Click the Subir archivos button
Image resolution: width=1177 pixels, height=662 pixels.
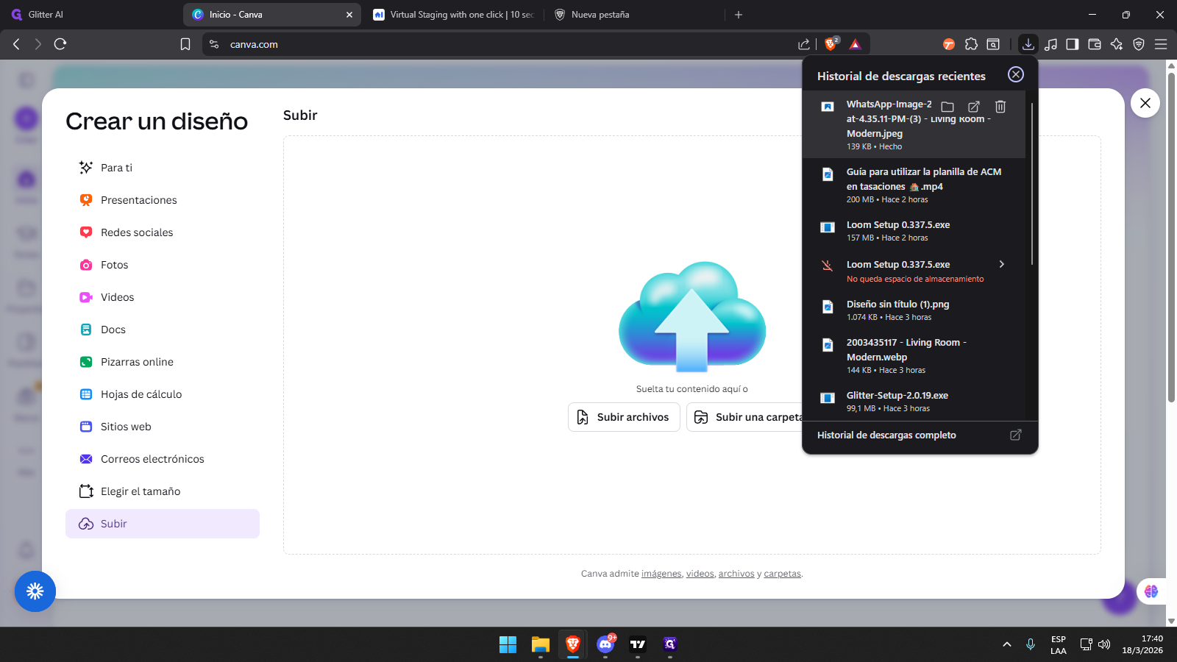(x=624, y=417)
